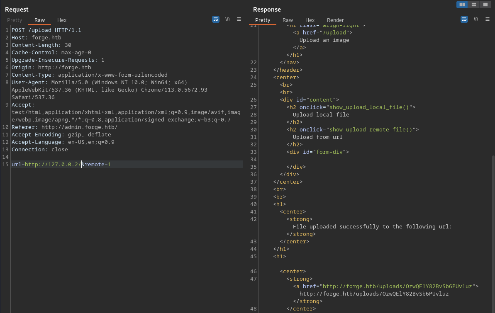Click the 'Host: forge.htb' header line
Image resolution: width=495 pixels, height=313 pixels.
tap(36, 38)
